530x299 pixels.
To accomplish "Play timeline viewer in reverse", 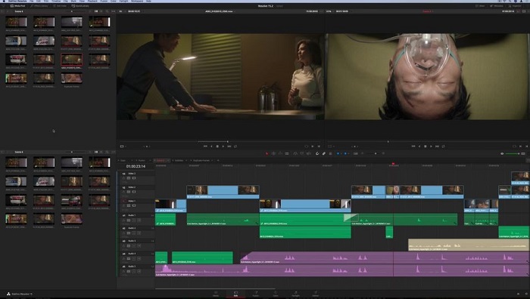I will pyautogui.click(x=419, y=146).
